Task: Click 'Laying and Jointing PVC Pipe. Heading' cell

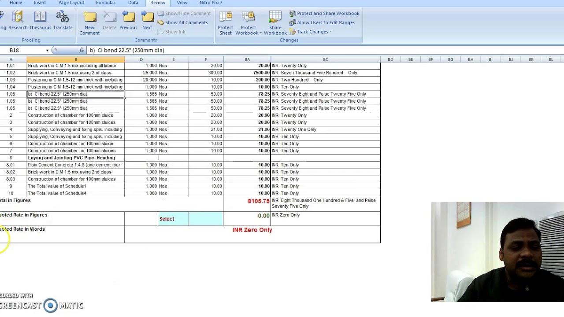Action: (x=76, y=158)
